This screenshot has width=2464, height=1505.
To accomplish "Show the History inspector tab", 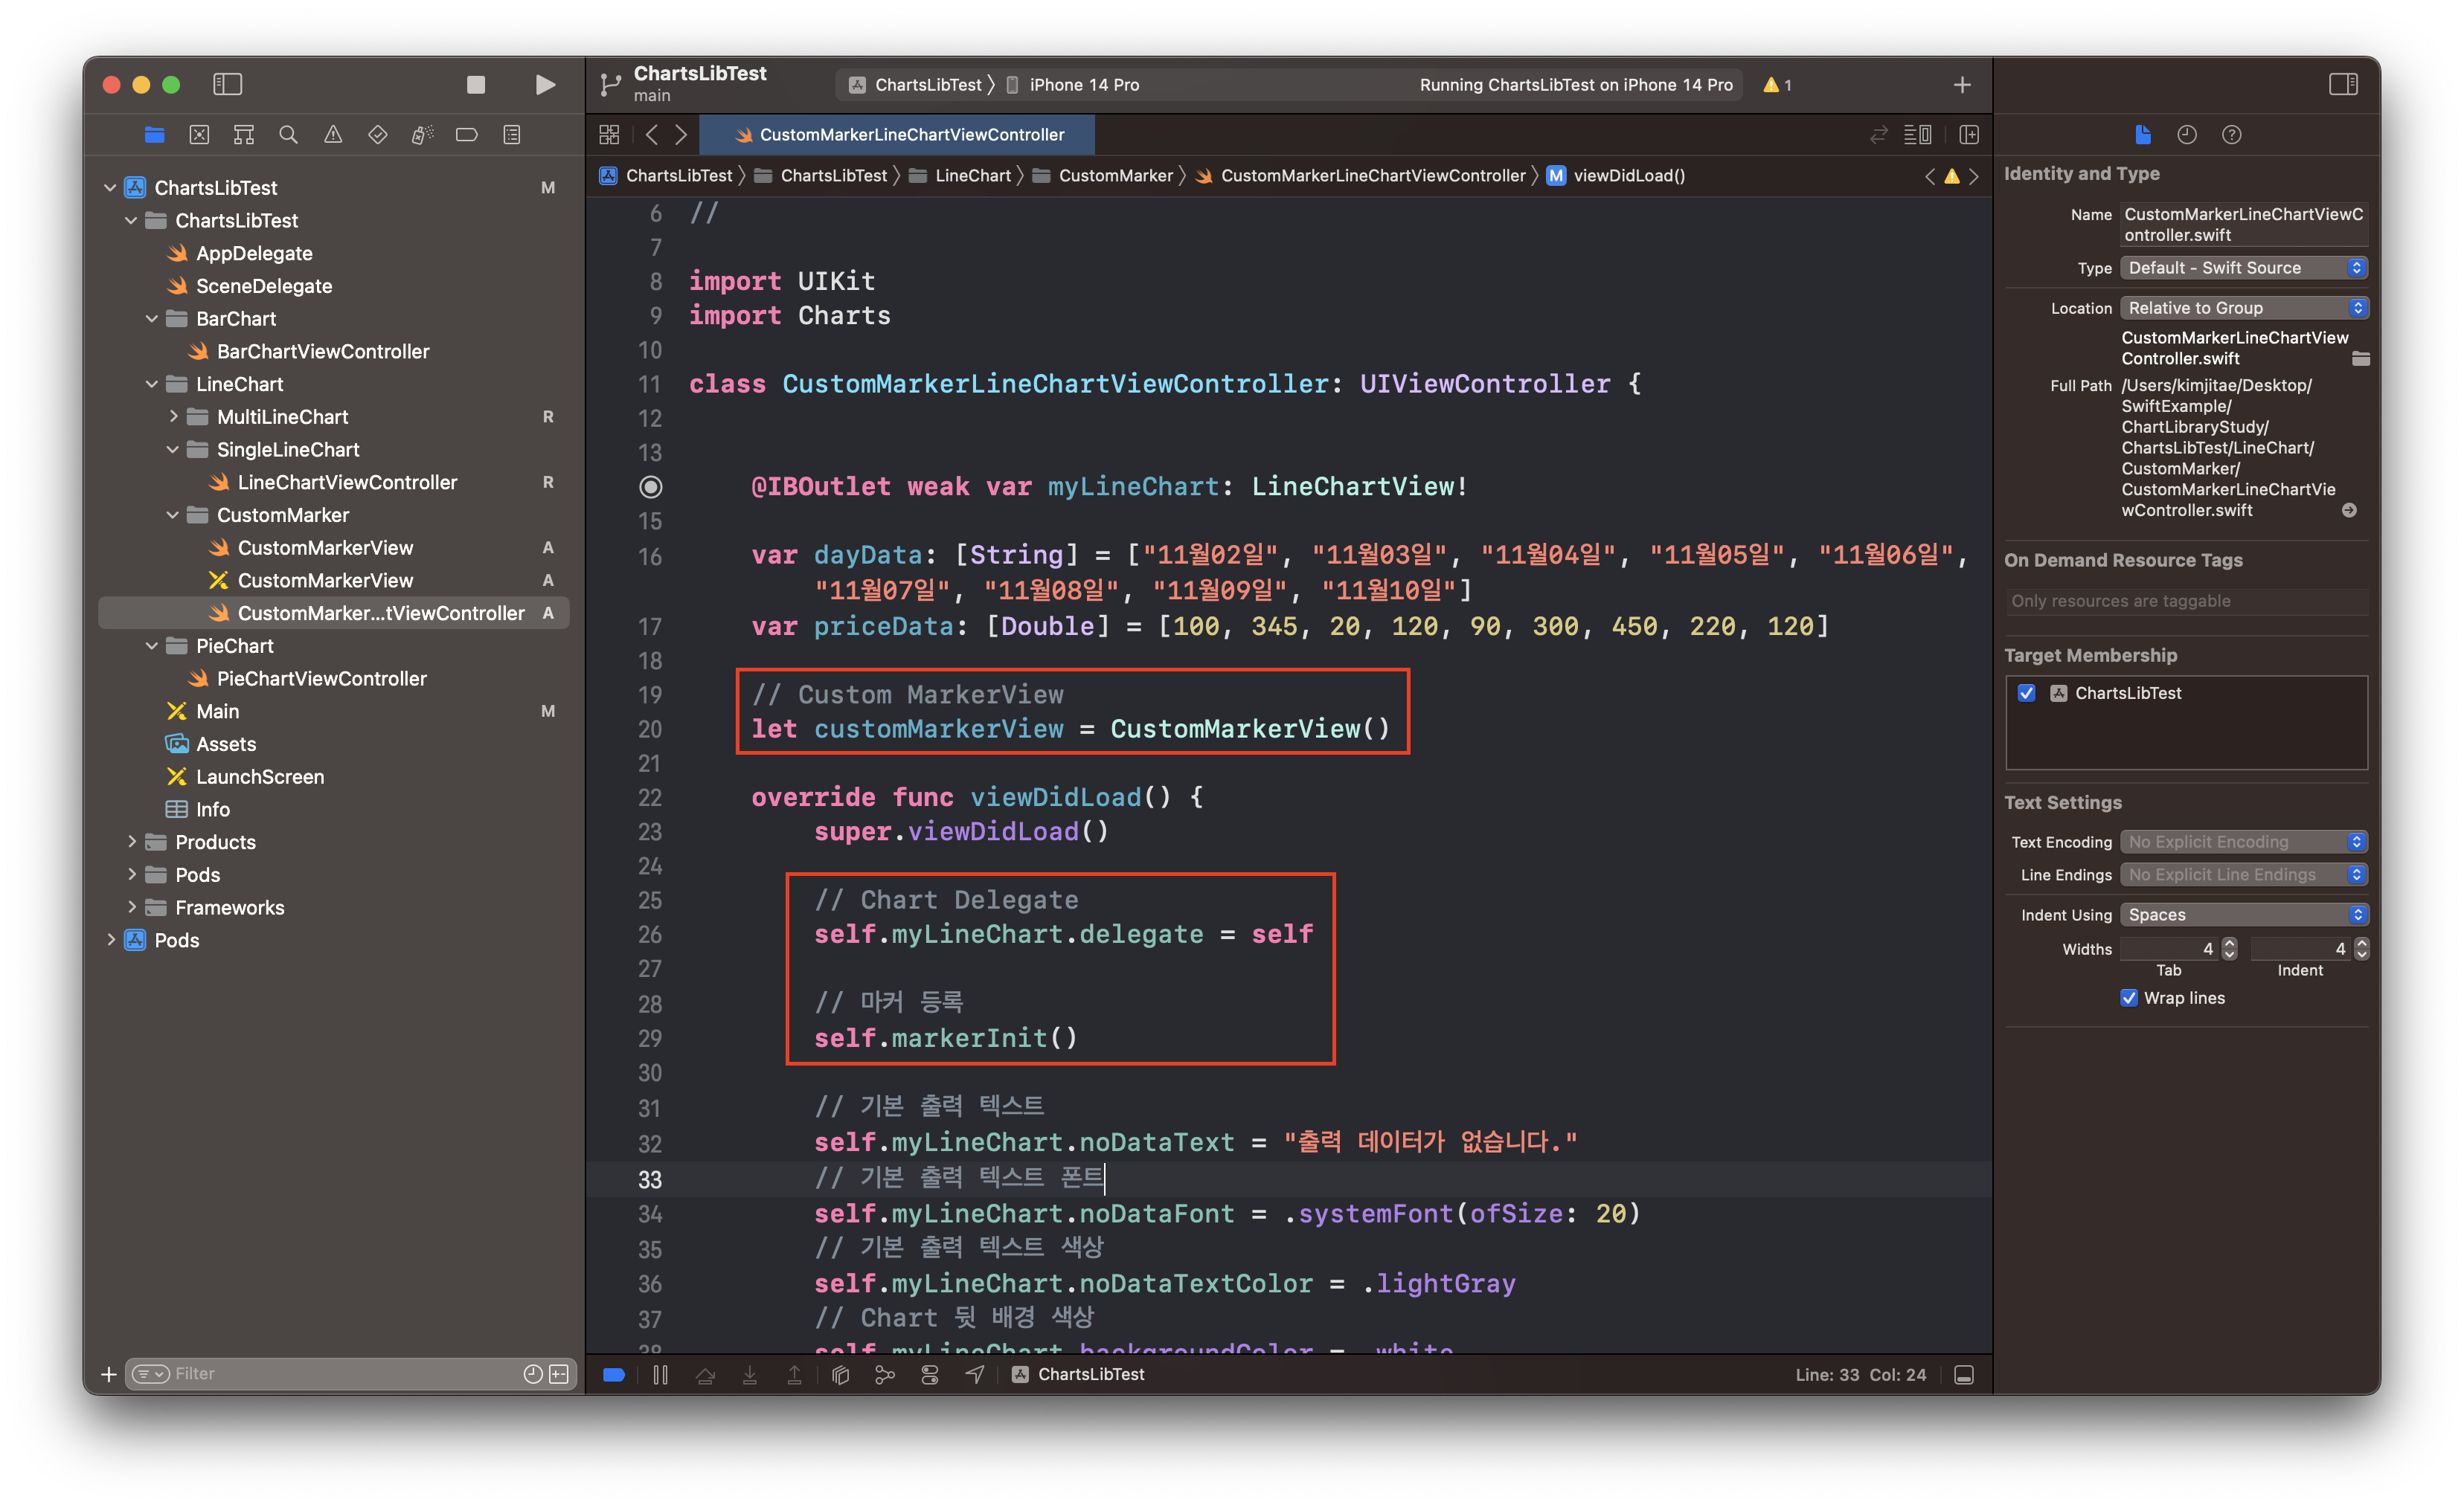I will [2187, 135].
